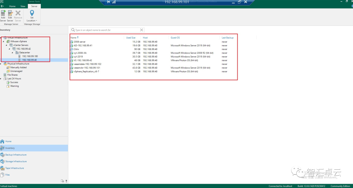Switch to the View ribbon tab
The height and width of the screenshot is (188, 353).
click(x=23, y=6)
